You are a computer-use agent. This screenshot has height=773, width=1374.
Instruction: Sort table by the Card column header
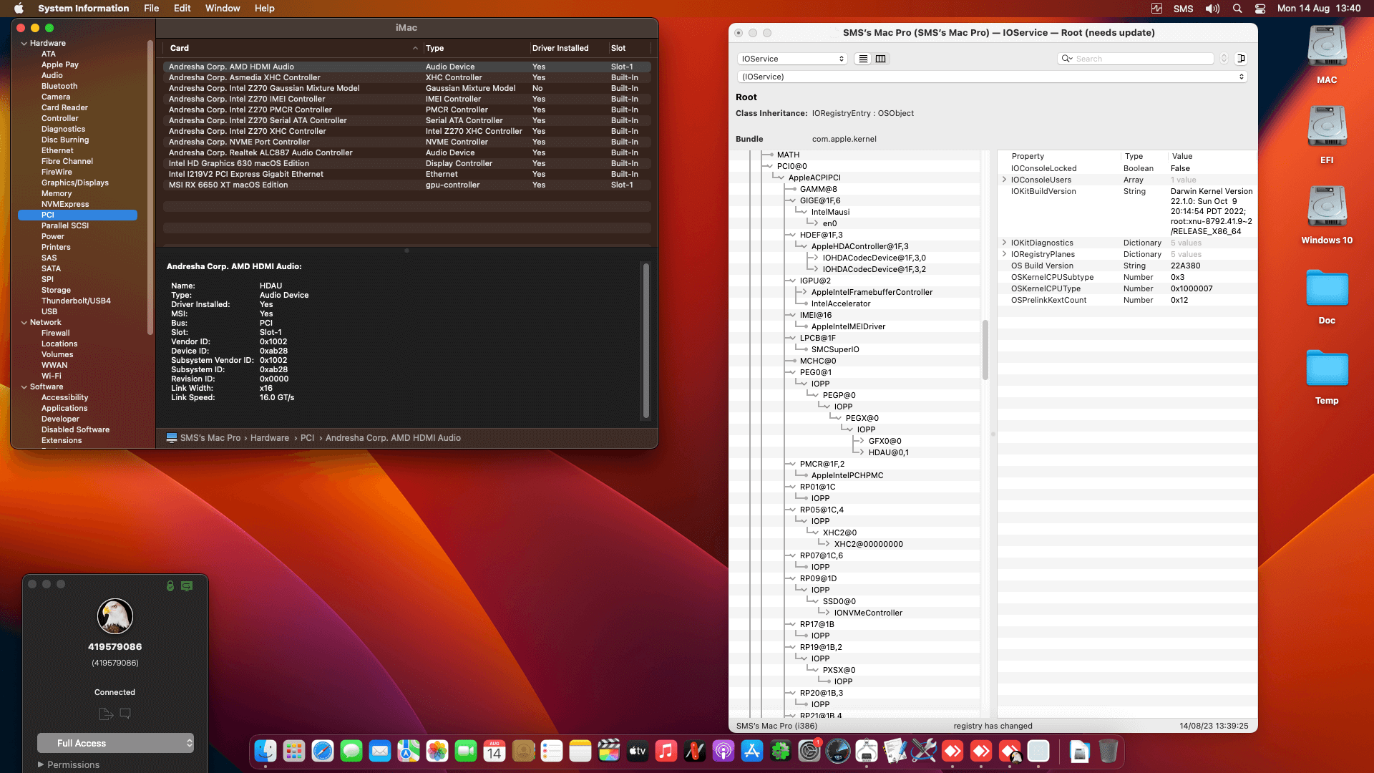point(292,48)
